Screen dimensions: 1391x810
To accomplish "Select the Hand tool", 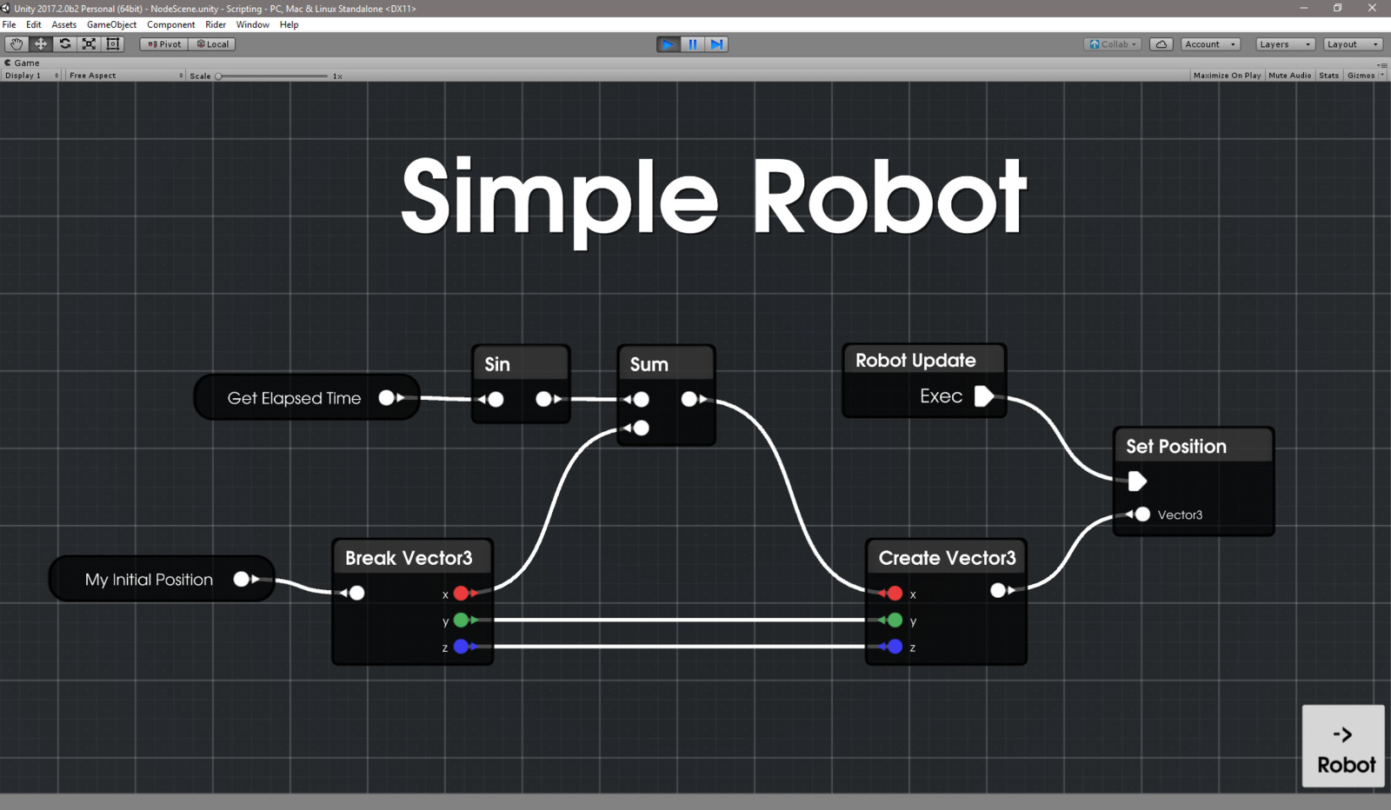I will tap(16, 43).
